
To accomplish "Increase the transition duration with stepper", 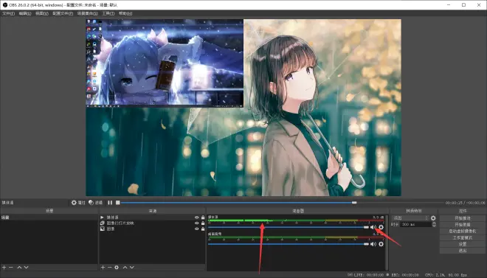I will [x=434, y=223].
